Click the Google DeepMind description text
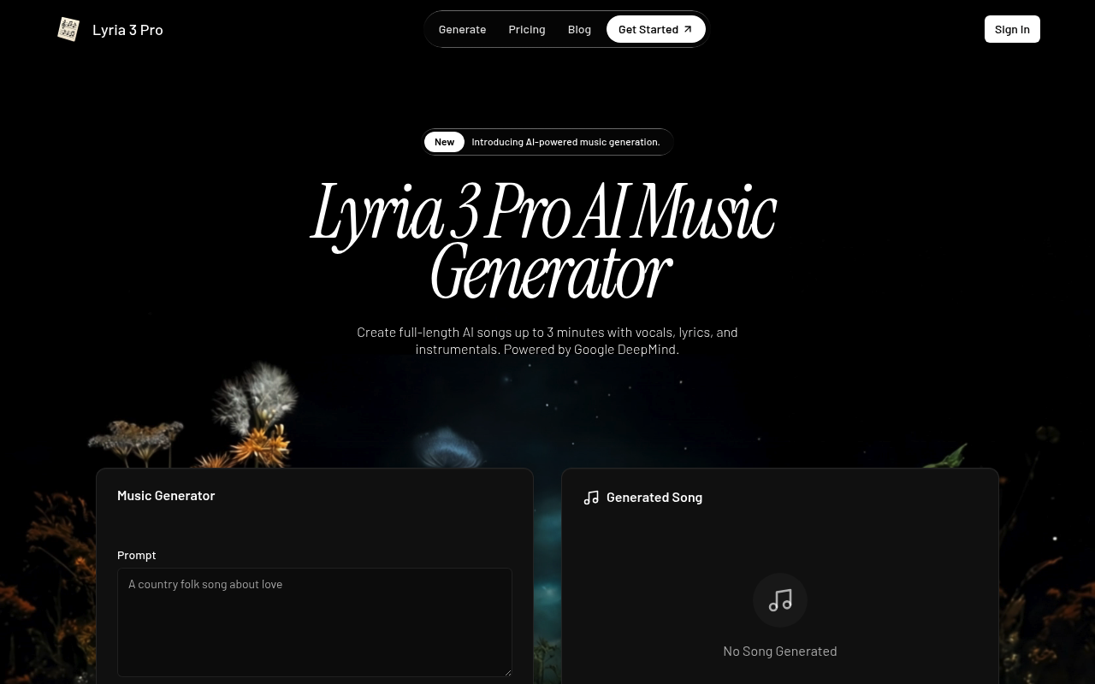 (547, 340)
